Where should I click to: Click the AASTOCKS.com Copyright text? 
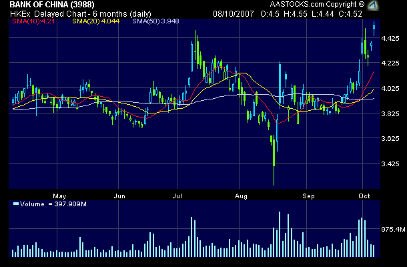coord(317,5)
